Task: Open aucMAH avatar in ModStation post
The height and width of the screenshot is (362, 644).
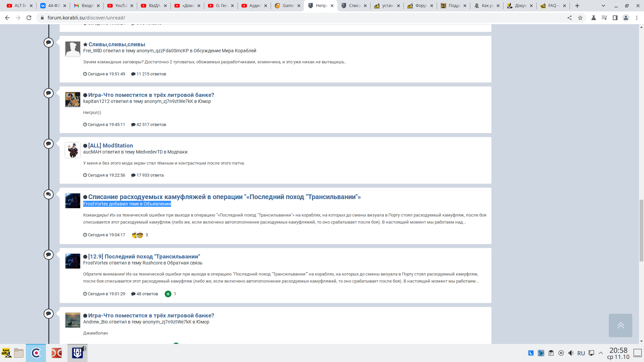Action: click(x=72, y=150)
